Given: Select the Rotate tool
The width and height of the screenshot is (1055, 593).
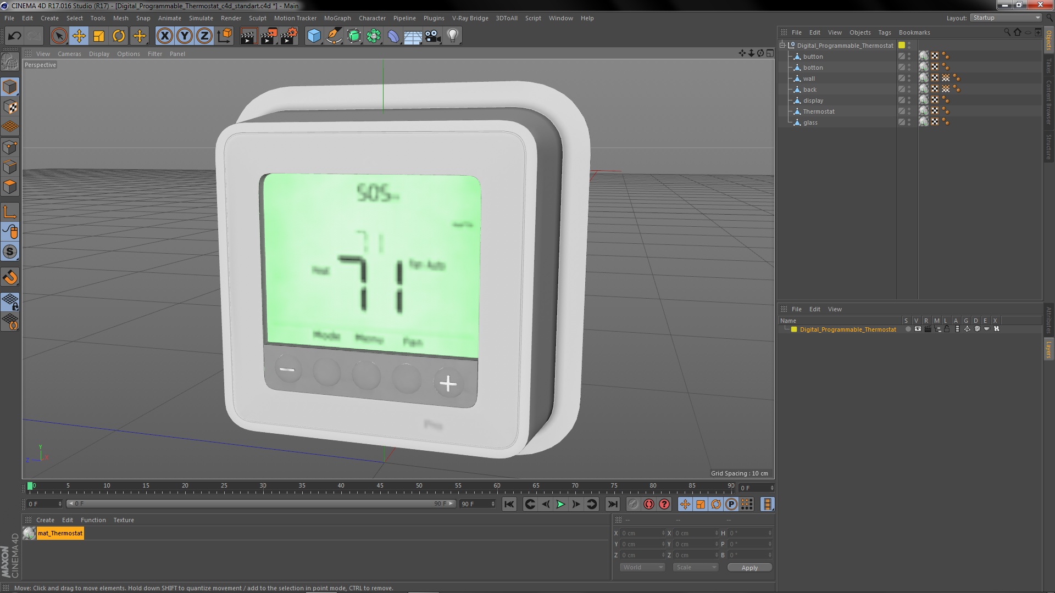Looking at the screenshot, I should pos(119,36).
